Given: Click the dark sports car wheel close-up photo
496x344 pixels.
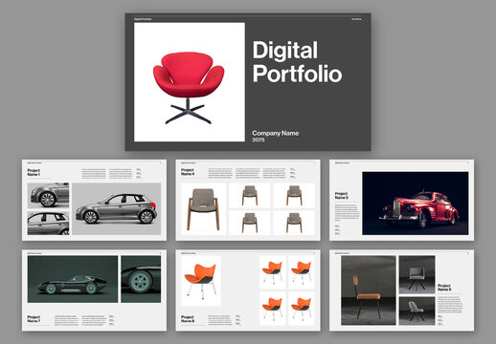Looking at the screenshot, I should tap(141, 279).
